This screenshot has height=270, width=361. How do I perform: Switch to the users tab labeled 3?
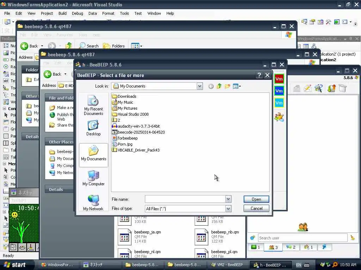[x=273, y=247]
